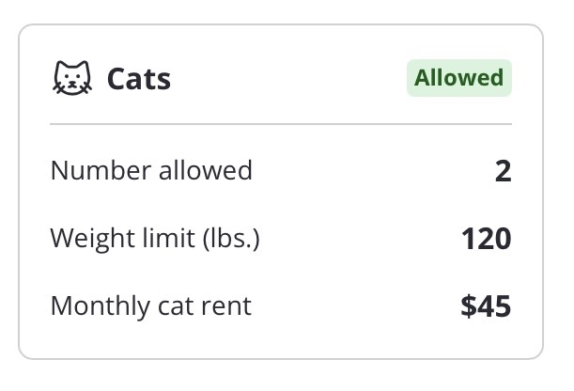
Task: Click the horizontal divider under Cats
Action: 281,124
